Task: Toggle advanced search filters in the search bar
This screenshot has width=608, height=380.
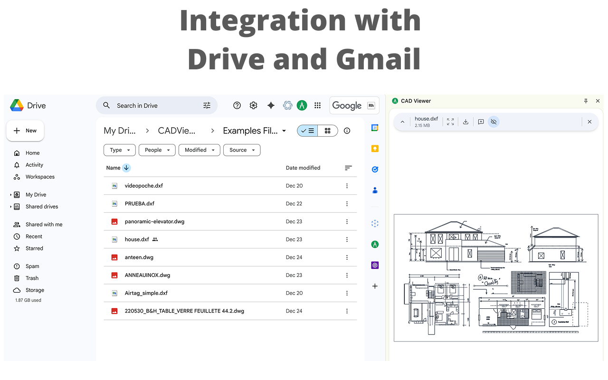Action: (207, 105)
